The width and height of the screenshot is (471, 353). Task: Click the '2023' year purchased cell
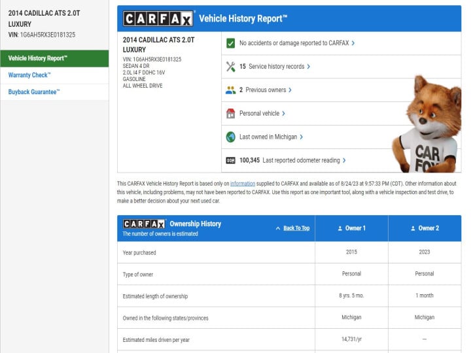point(425,252)
